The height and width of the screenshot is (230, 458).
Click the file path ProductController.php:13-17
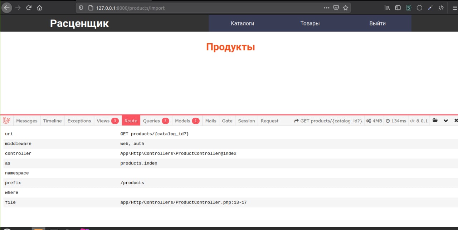tap(184, 202)
